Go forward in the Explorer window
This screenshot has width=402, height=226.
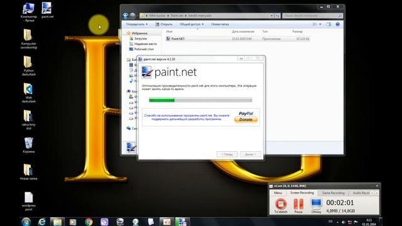133,16
